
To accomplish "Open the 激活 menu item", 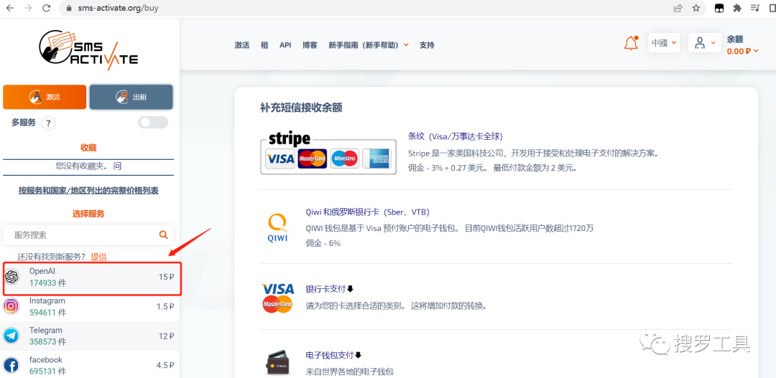I will point(242,45).
